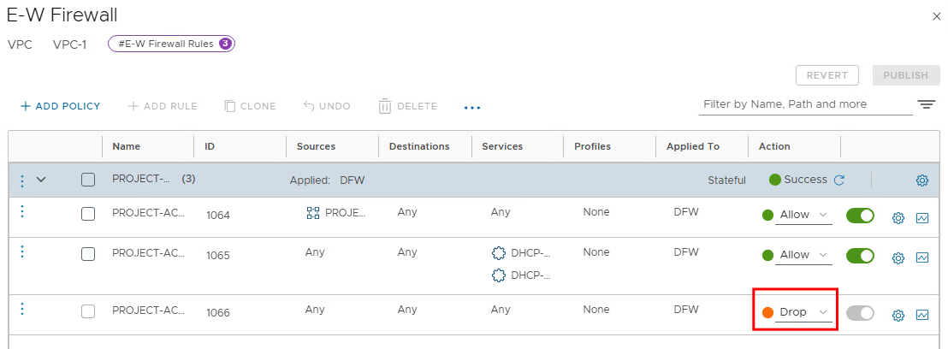Disable the rule 1064 enable toggle
Viewport: 948px width, 349px height.
click(x=860, y=216)
